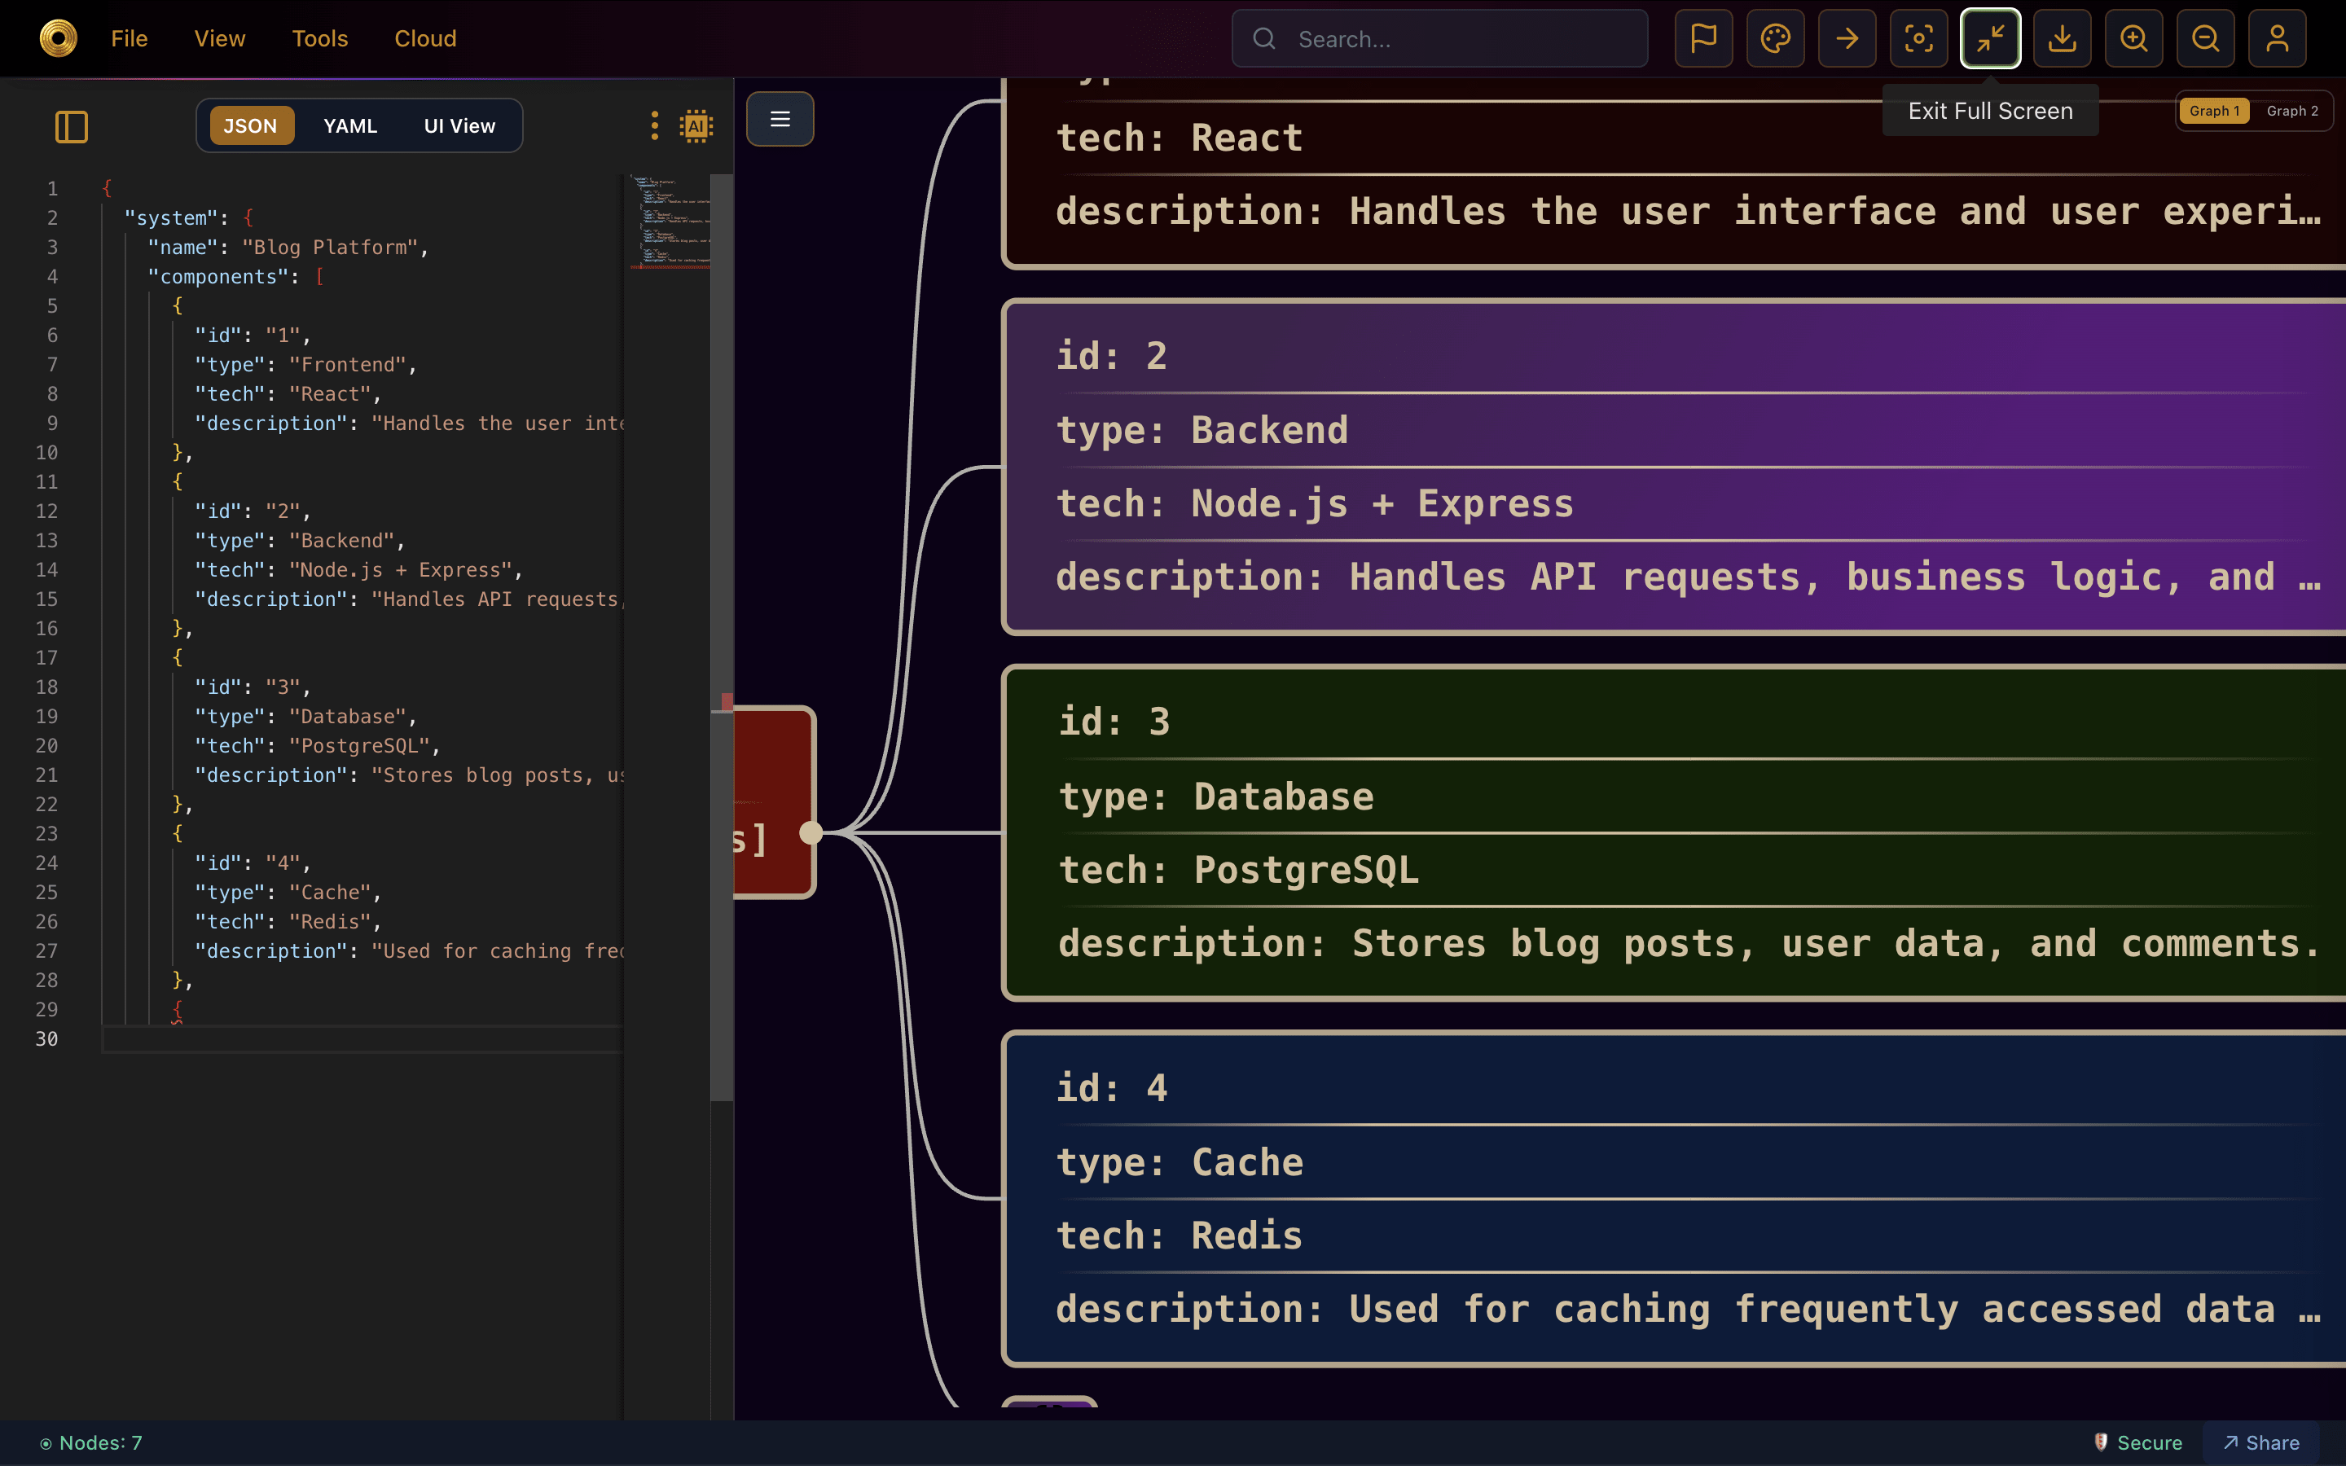2346x1466 pixels.
Task: Click "tech: Redis" row
Action: (1179, 1236)
